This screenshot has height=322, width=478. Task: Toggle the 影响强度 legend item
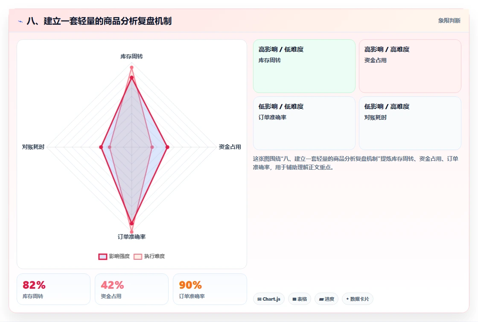pyautogui.click(x=114, y=256)
